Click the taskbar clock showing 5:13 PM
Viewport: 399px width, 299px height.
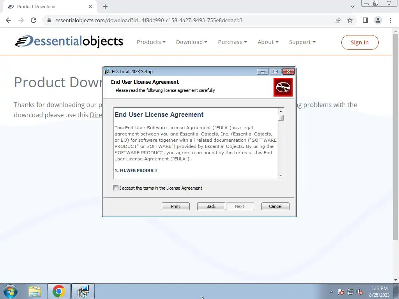point(379,292)
